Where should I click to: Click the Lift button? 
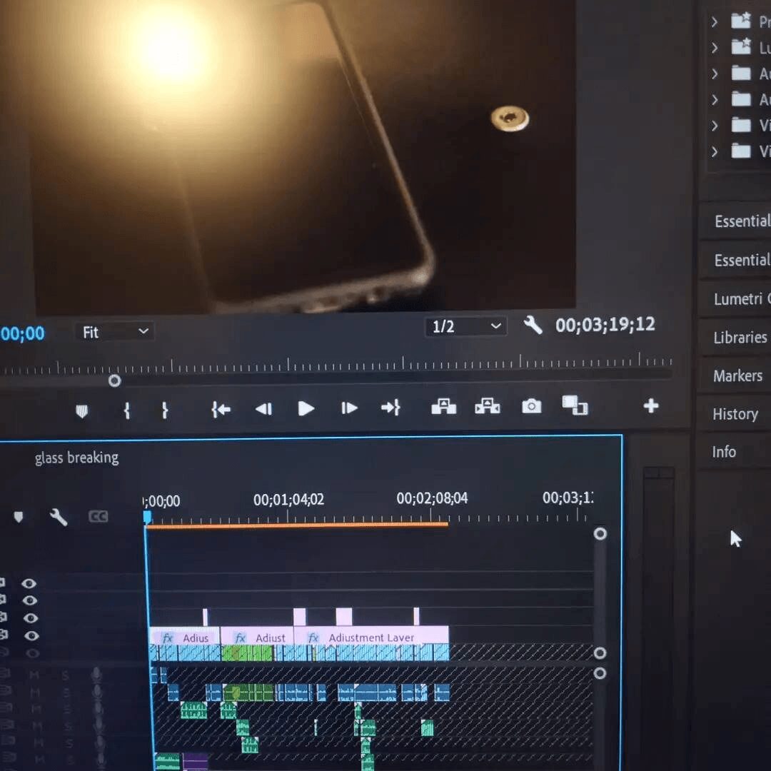443,407
